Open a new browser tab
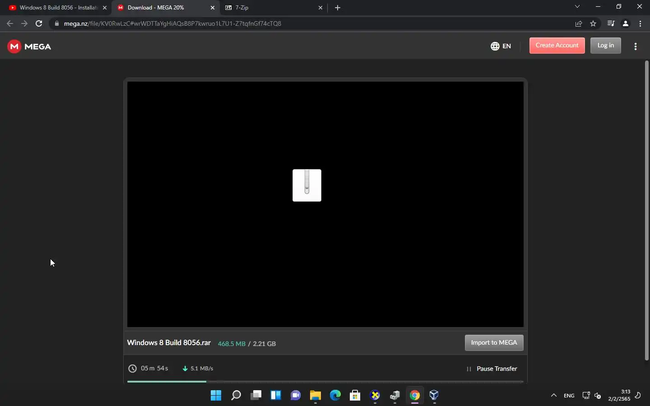650x406 pixels. (338, 8)
